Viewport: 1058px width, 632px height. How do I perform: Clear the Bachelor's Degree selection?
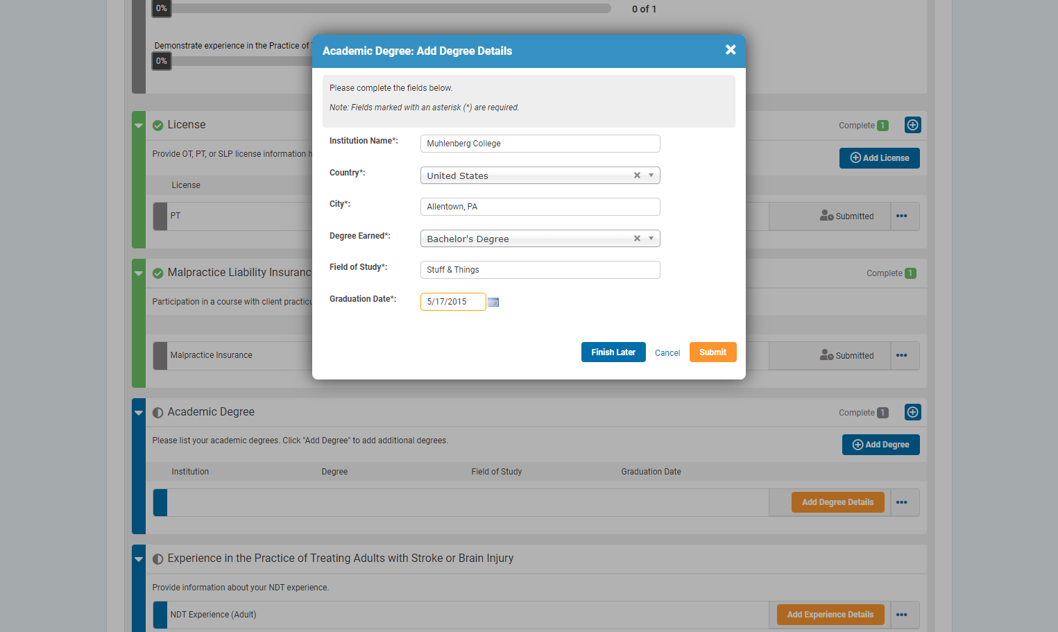(x=637, y=239)
